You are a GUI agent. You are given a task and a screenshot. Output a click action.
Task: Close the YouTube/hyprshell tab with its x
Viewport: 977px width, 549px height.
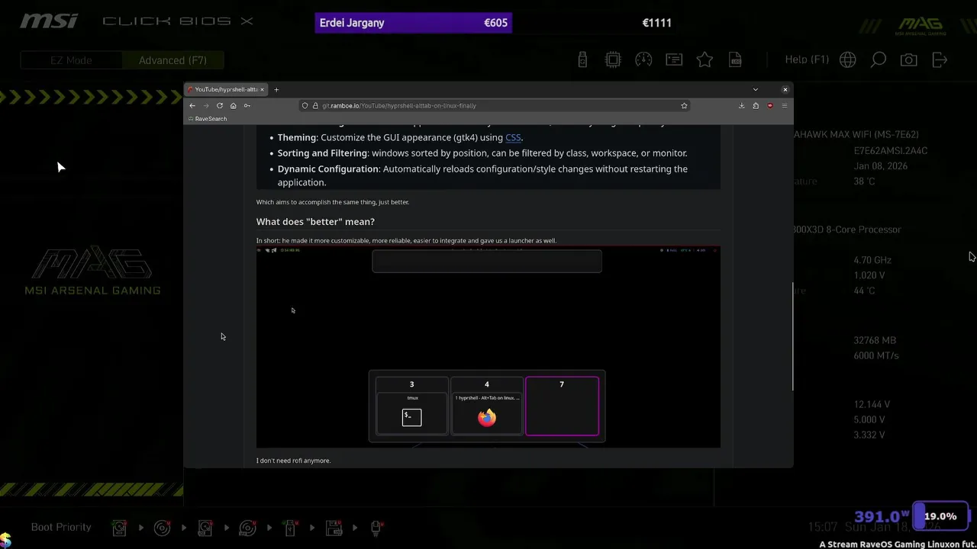(262, 89)
